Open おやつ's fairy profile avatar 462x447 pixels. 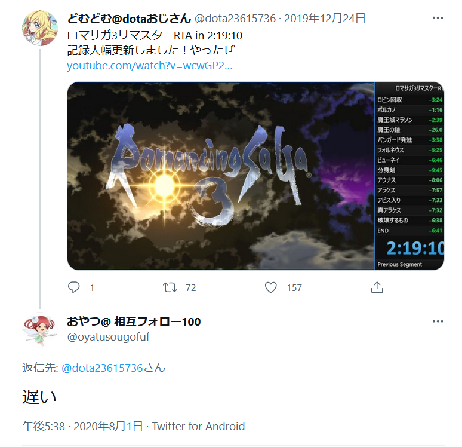coord(40,330)
